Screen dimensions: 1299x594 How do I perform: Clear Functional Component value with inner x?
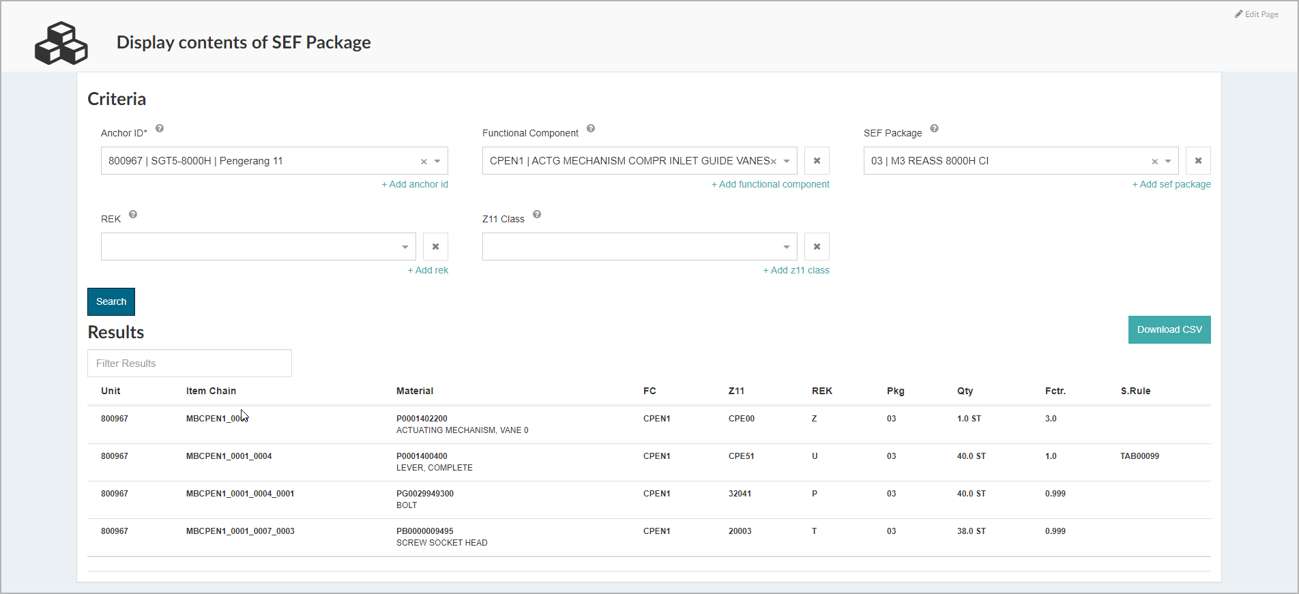tap(774, 162)
